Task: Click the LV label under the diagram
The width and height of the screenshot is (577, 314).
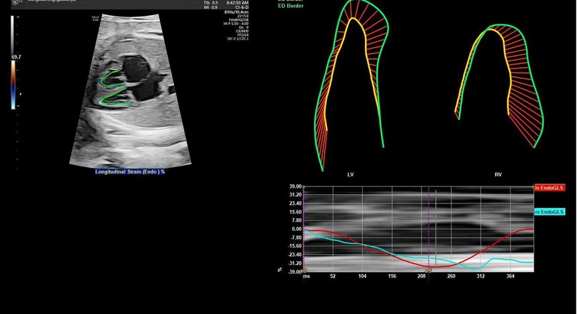Action: tap(351, 175)
